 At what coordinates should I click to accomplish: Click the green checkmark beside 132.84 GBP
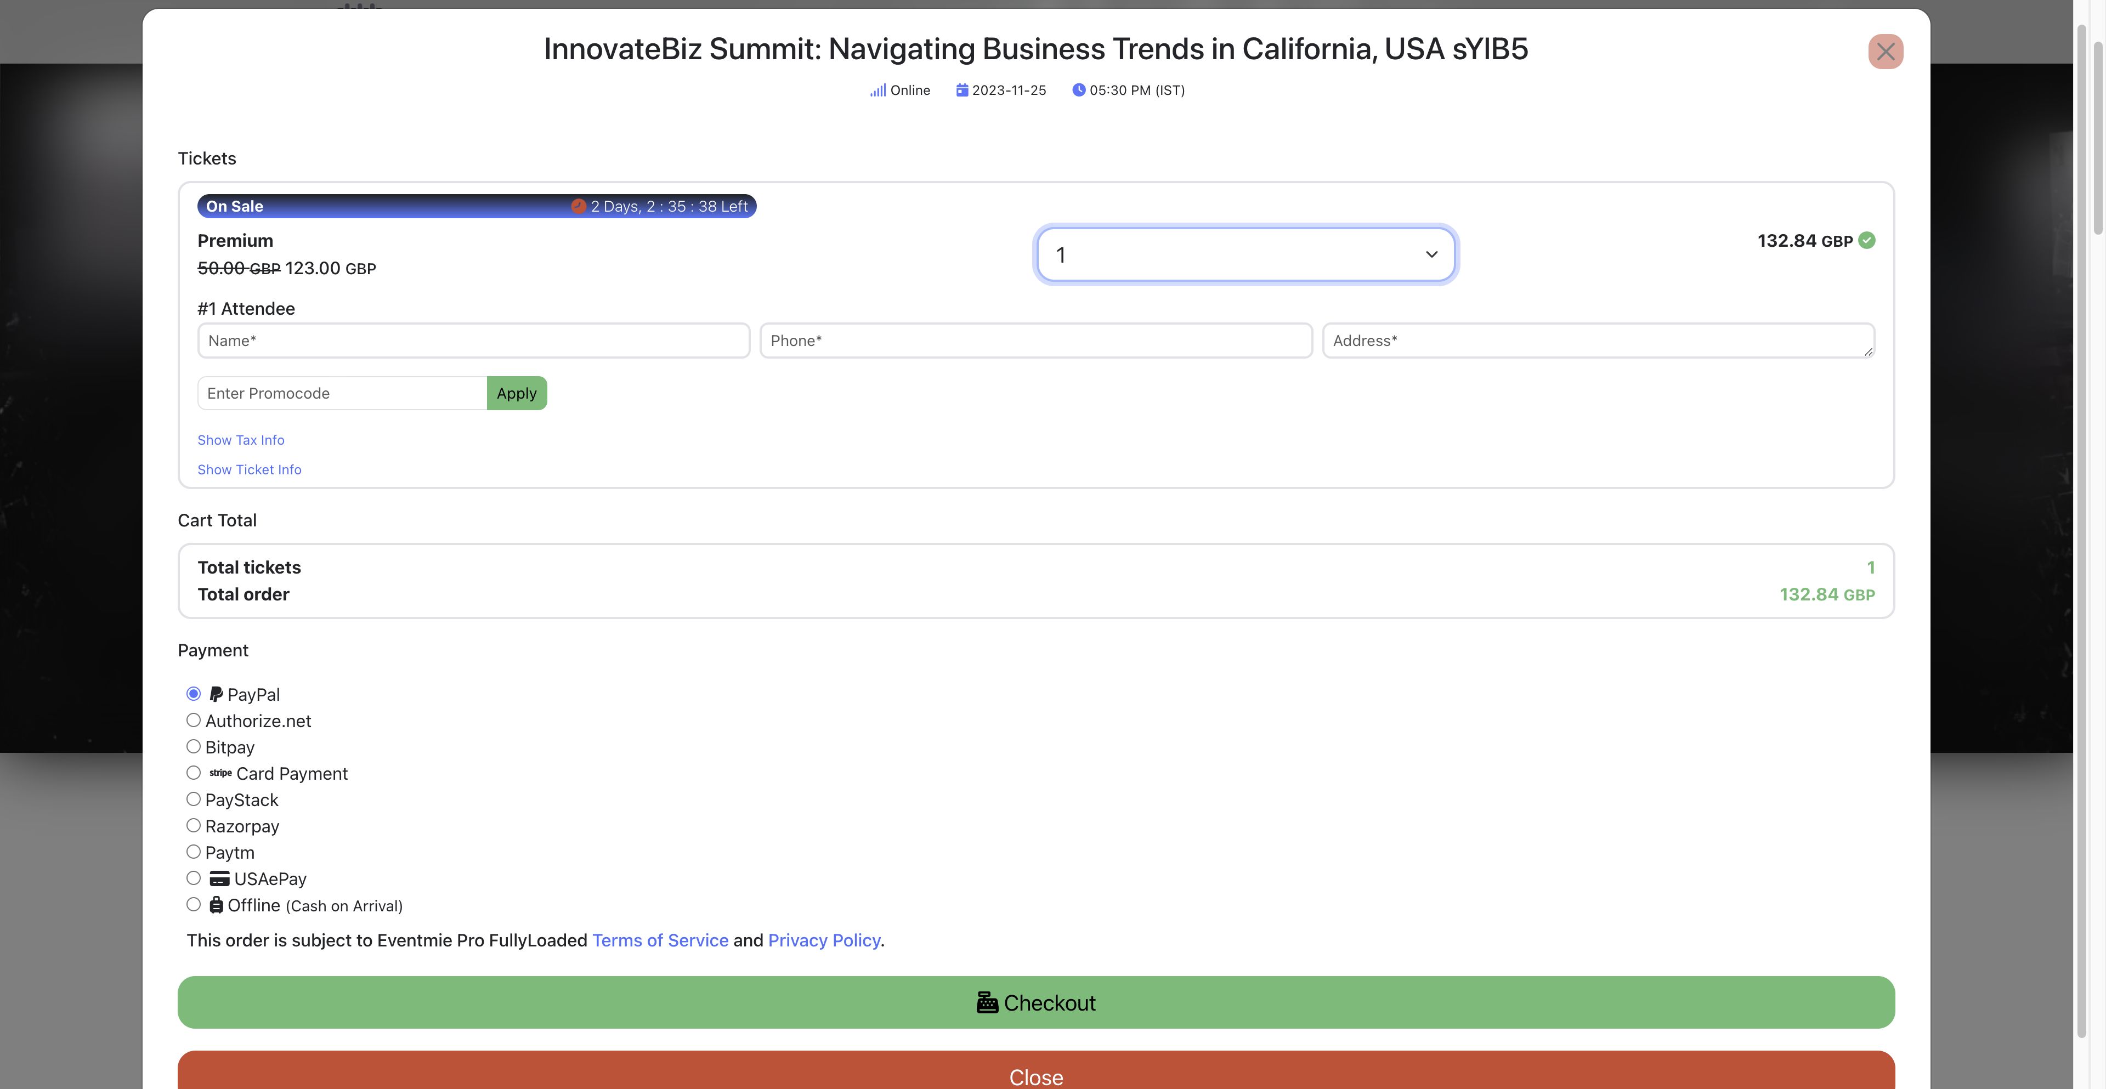1866,240
